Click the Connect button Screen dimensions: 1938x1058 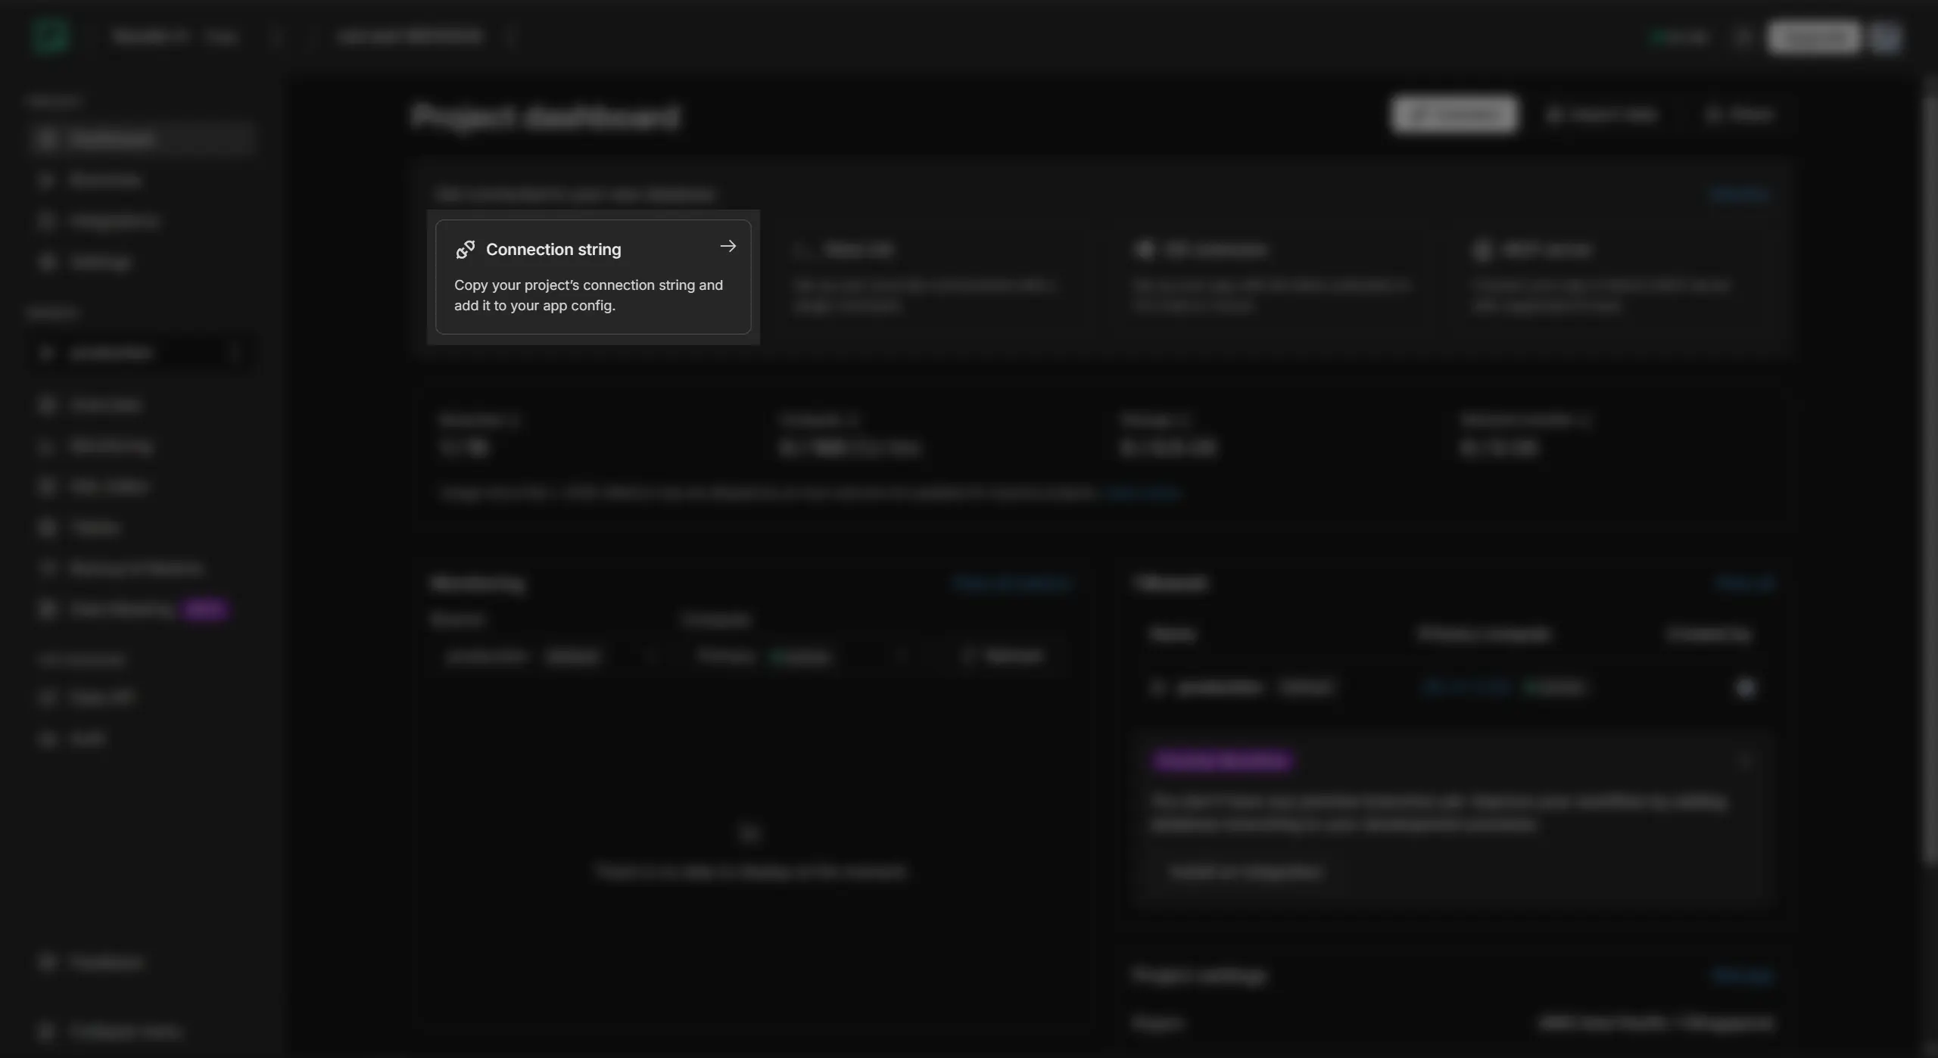pyautogui.click(x=1453, y=114)
